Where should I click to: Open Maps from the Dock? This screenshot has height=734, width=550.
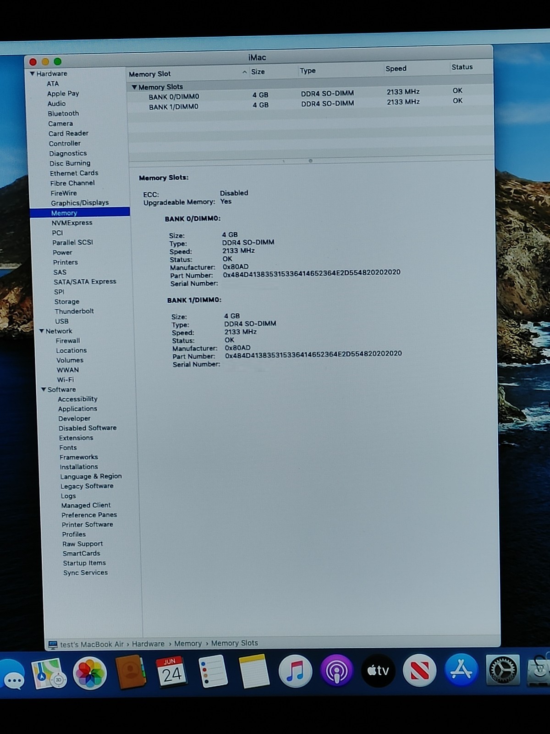click(x=49, y=673)
